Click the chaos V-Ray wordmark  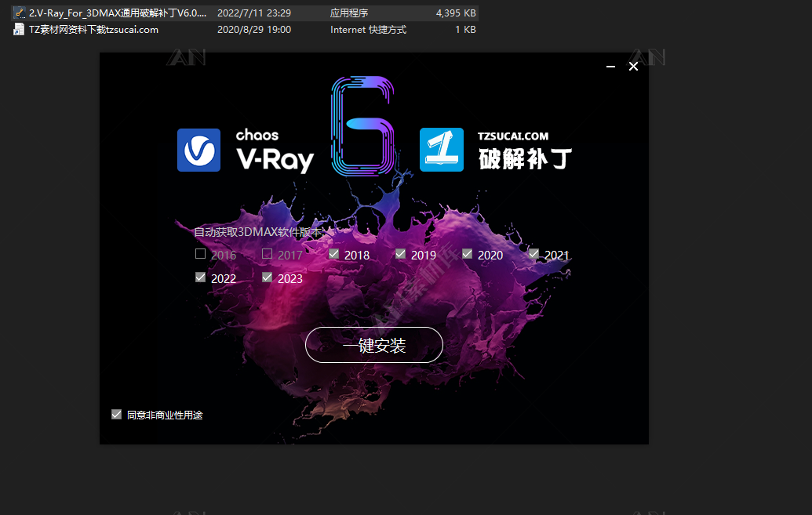(275, 150)
